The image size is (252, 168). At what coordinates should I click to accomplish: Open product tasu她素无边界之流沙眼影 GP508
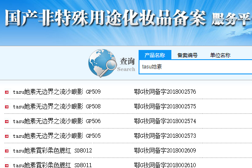pyautogui.click(x=57, y=106)
